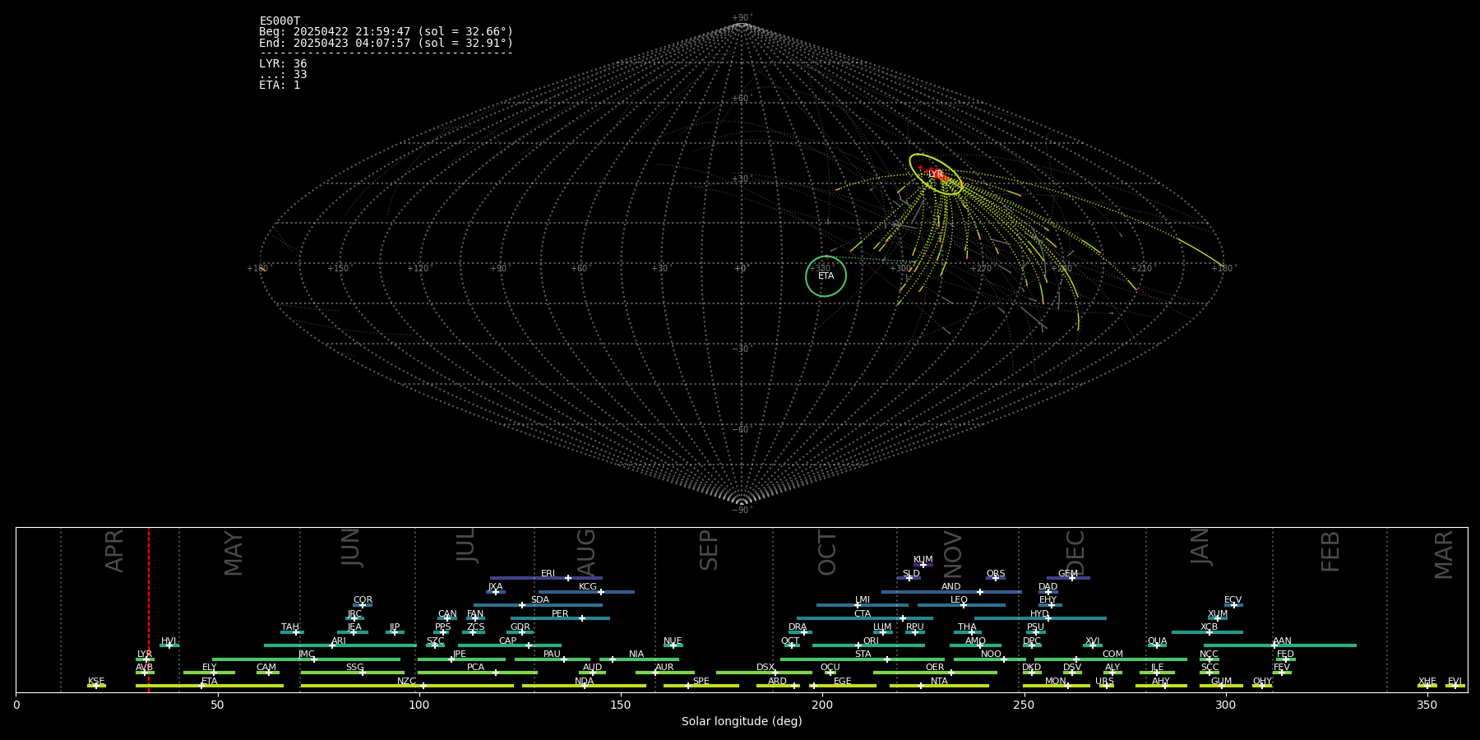Select the KUM shower marker in timeline
The image size is (1480, 740).
click(923, 565)
